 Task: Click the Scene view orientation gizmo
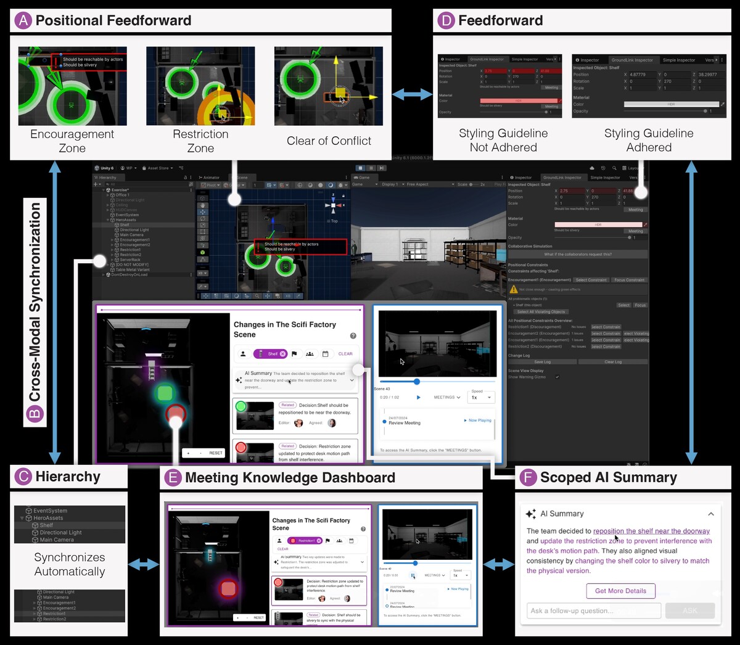(333, 205)
